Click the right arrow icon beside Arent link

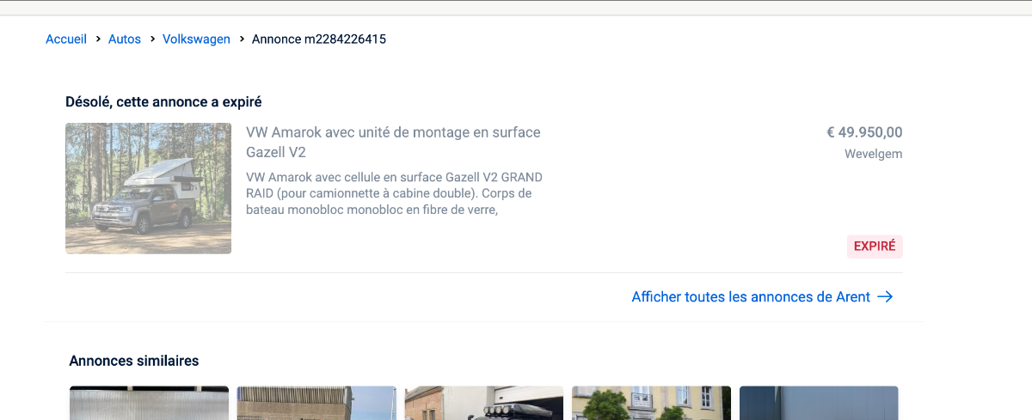pos(885,296)
